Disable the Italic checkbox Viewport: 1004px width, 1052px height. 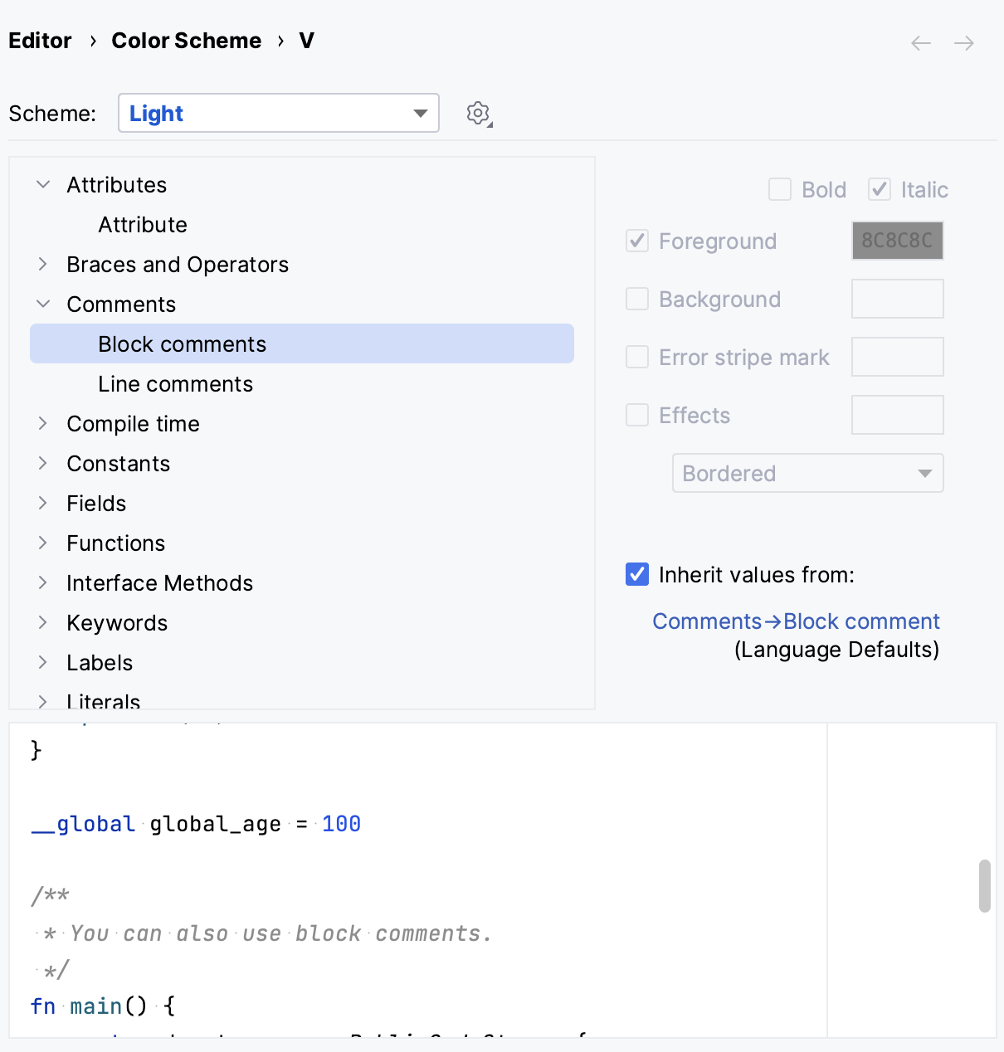pos(880,189)
